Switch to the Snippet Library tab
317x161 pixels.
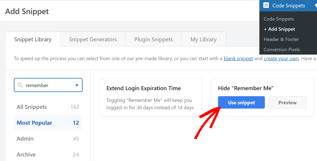point(33,39)
